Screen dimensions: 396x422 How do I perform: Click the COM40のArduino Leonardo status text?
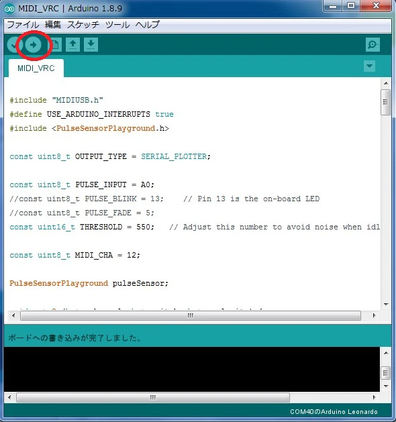tap(334, 412)
